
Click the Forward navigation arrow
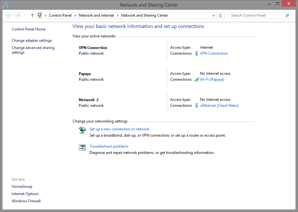[18, 15]
